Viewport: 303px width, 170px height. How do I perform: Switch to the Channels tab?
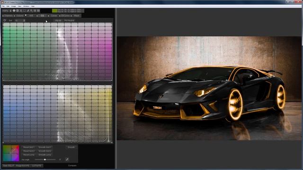(x=9, y=16)
